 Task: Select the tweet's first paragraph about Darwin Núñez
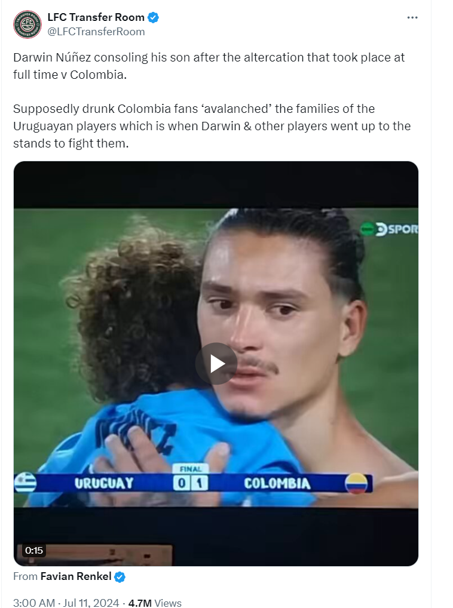click(209, 66)
